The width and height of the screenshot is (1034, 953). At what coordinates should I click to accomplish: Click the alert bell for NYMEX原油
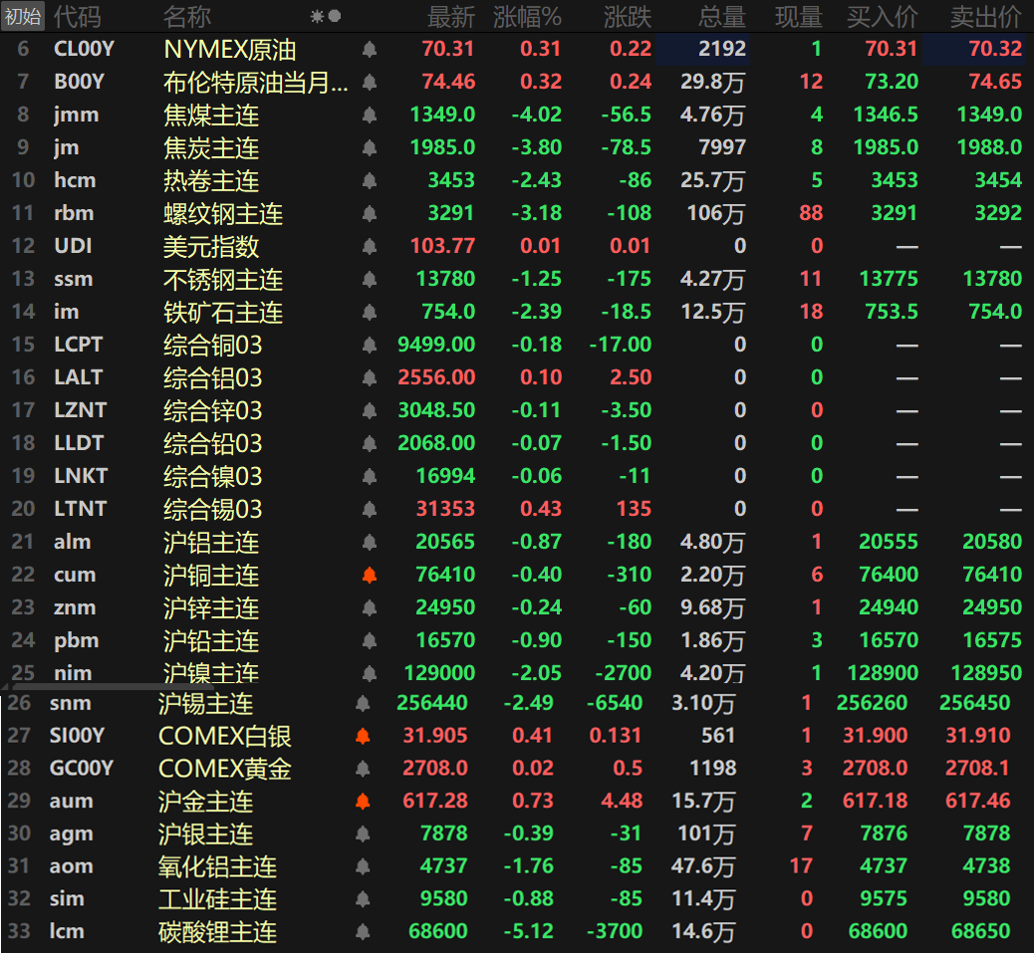pos(369,49)
